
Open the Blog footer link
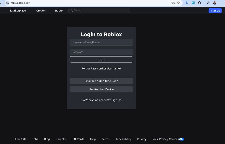tap(47, 139)
